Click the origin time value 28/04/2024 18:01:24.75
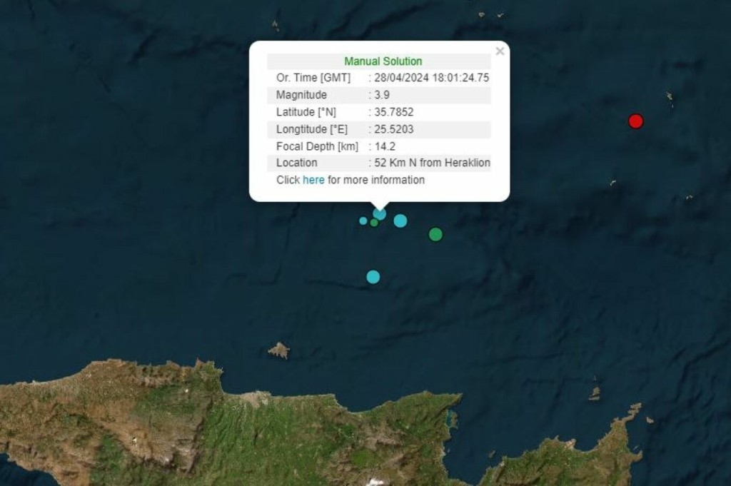The width and height of the screenshot is (731, 486). coord(431,78)
